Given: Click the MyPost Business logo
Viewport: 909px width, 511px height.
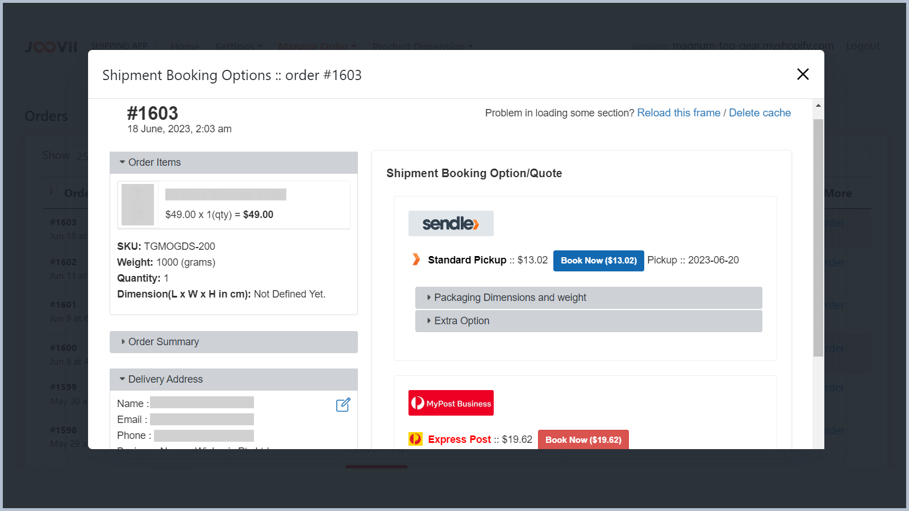Looking at the screenshot, I should pos(451,403).
